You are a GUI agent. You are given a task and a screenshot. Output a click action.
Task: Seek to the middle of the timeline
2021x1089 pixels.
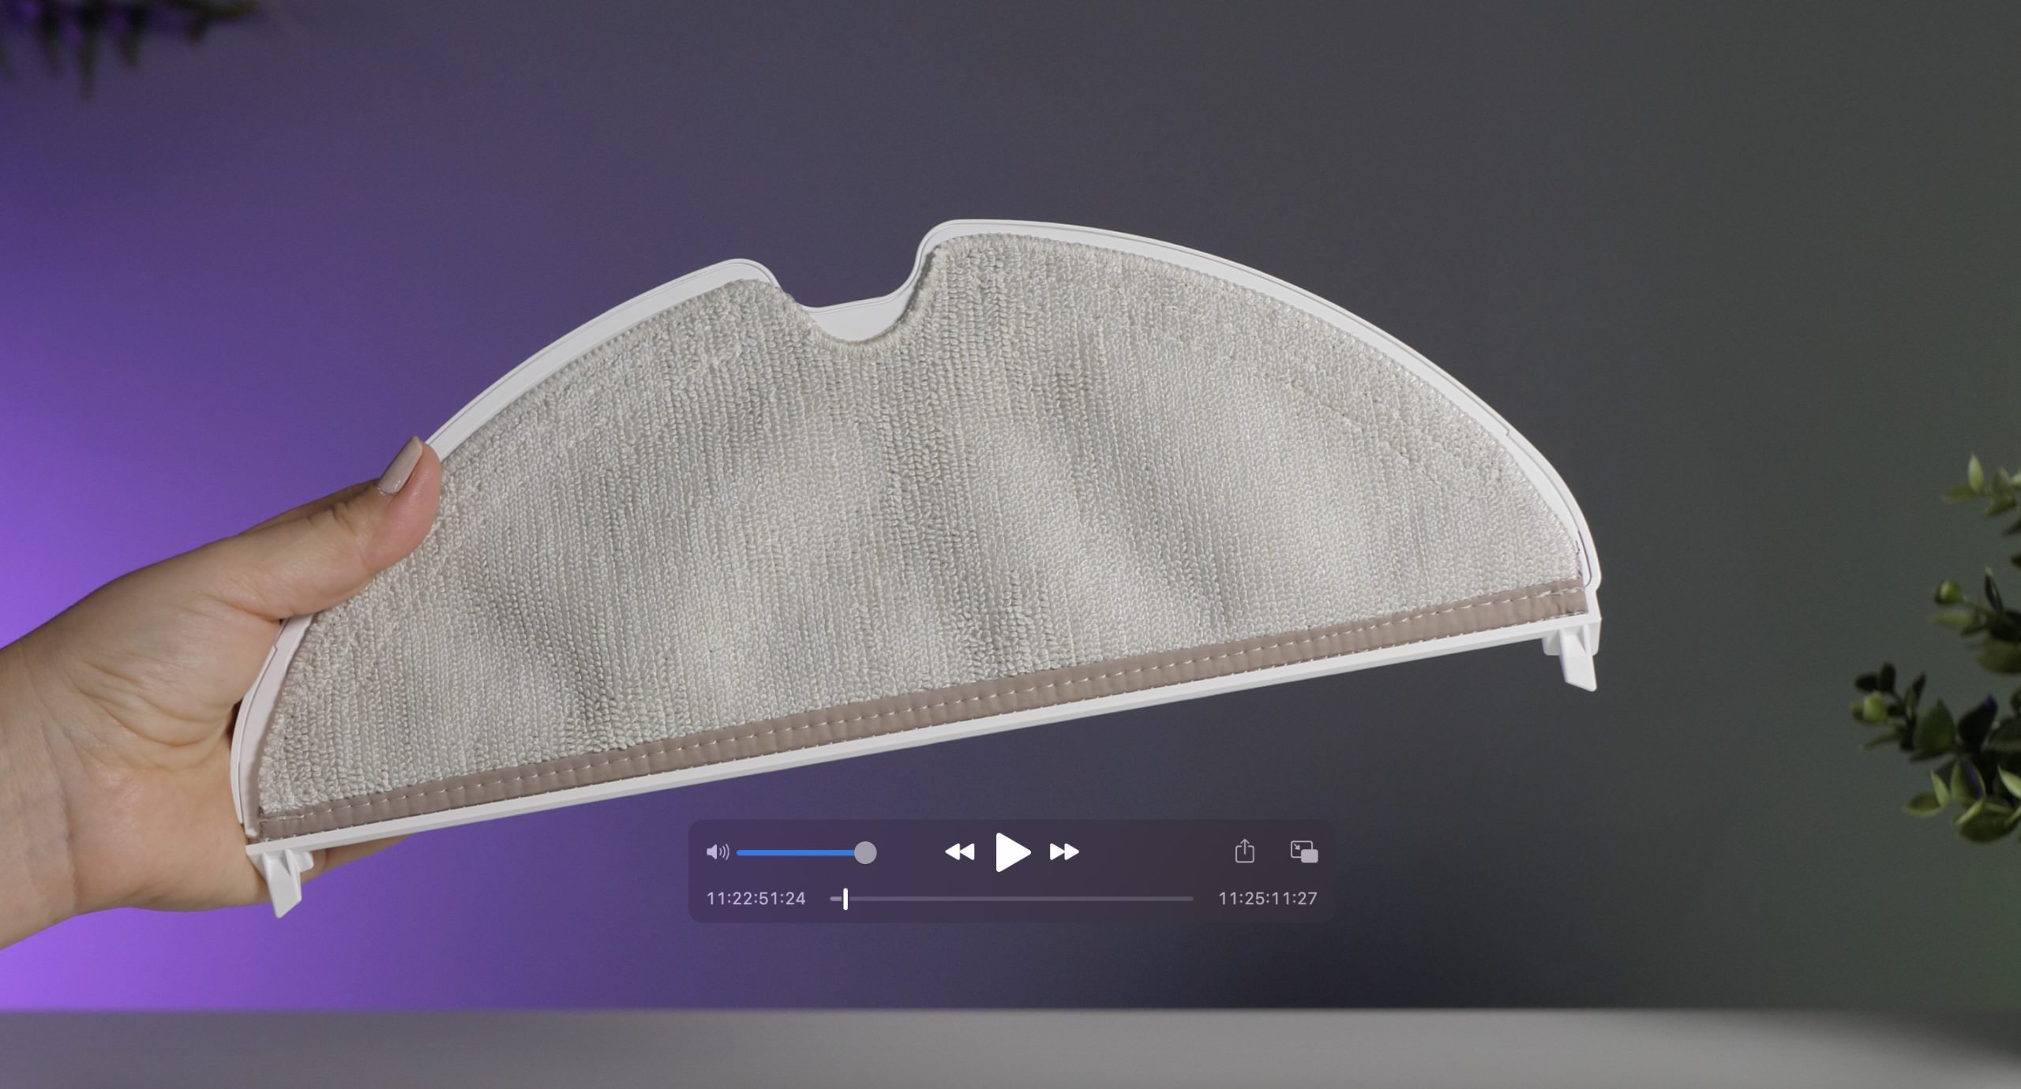coord(1012,898)
